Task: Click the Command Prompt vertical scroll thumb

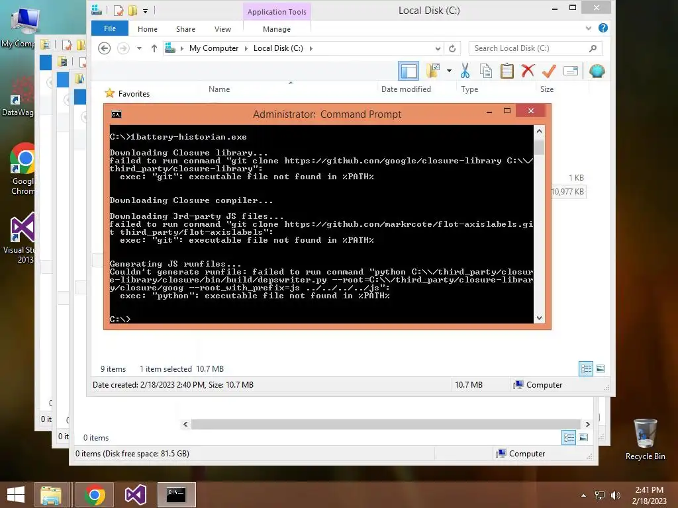Action: (x=539, y=147)
